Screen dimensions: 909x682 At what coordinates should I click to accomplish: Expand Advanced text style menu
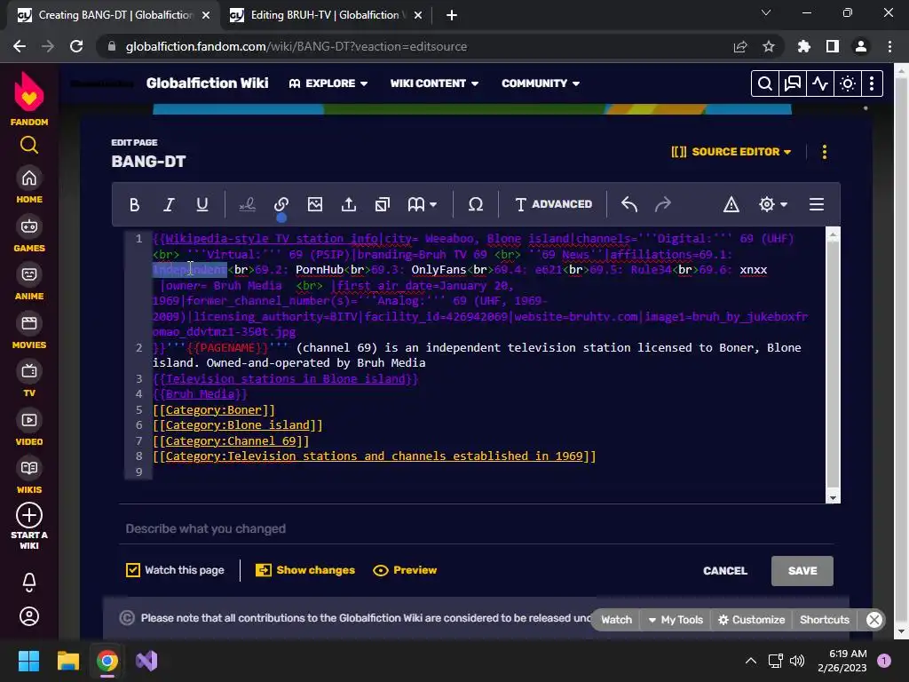(x=553, y=204)
